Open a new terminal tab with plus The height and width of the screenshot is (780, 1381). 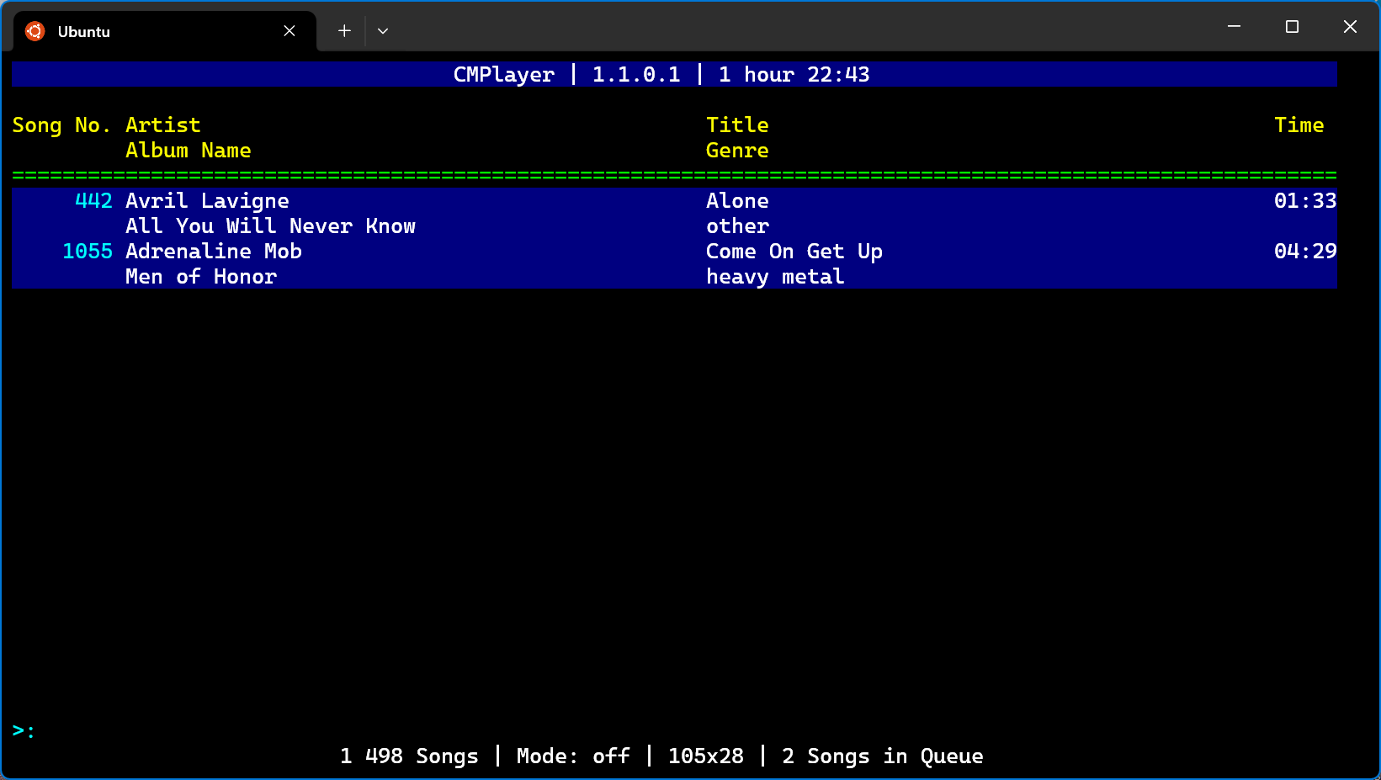(x=344, y=31)
